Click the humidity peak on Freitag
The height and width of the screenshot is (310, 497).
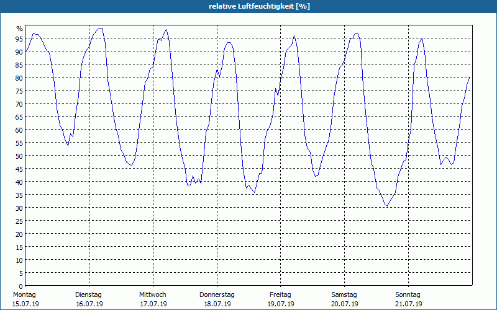294,36
